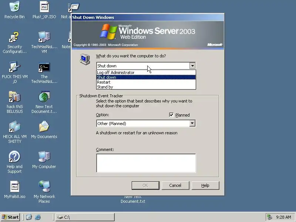Select the New Text Document.t... globe icon
Screen dimensions: 296x222
44,97
